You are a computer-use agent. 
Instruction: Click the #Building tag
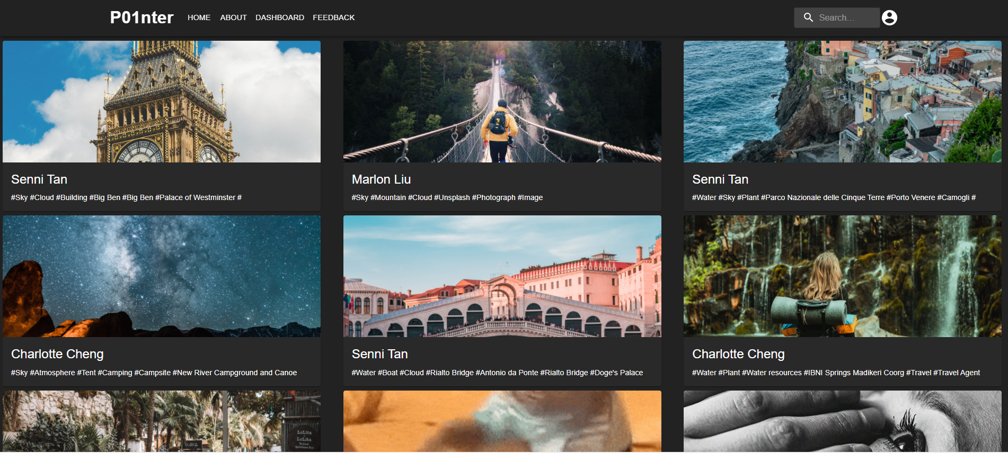tap(72, 197)
